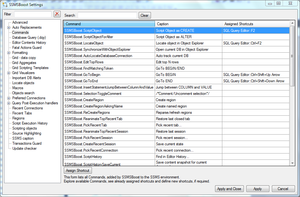Select the SSMSBoost.FindMatchingToken command row

[x=177, y=68]
